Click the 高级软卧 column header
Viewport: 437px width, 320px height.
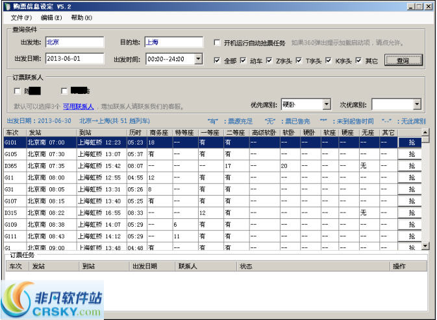[264, 133]
